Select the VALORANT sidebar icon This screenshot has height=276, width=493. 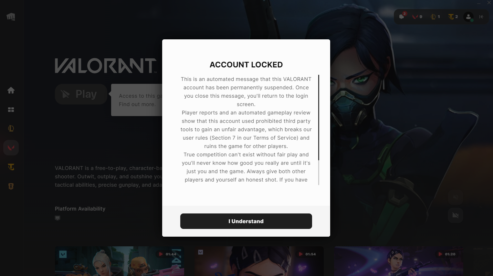(x=11, y=148)
